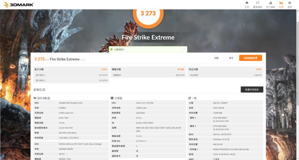
Task: Open the Options tab with gear icon
Action: coord(290,5)
